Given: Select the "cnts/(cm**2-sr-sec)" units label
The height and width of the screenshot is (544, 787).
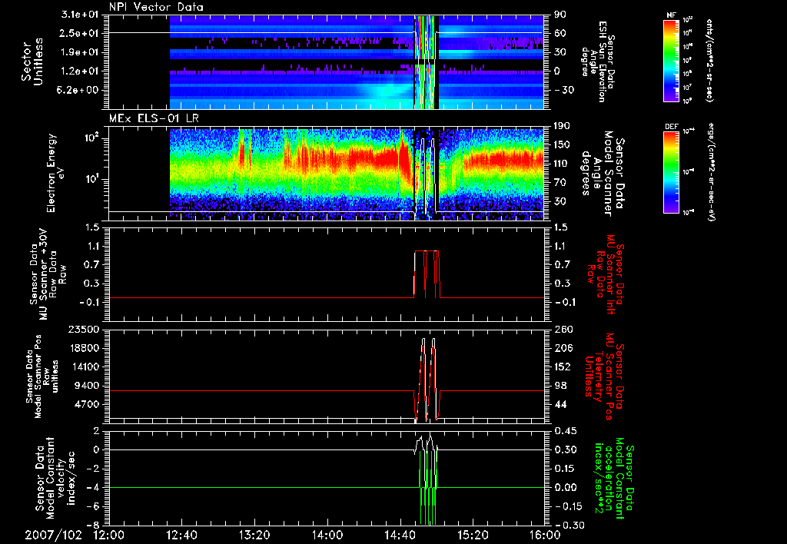Looking at the screenshot, I should click(x=709, y=60).
